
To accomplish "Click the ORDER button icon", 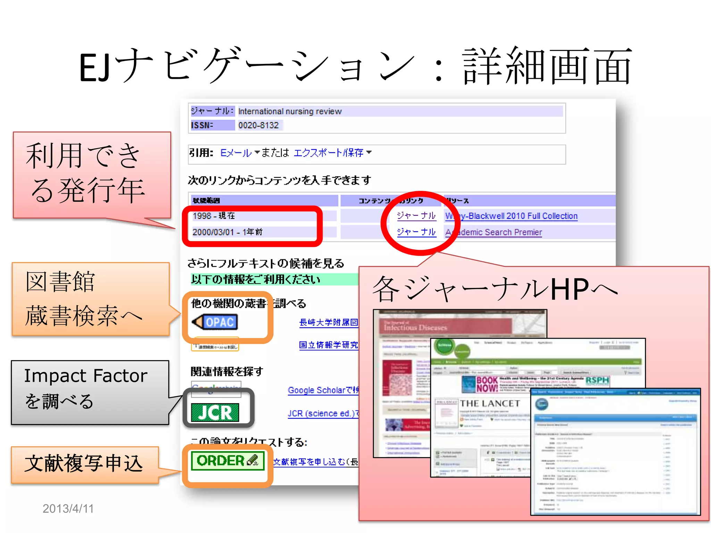I will click(x=227, y=460).
